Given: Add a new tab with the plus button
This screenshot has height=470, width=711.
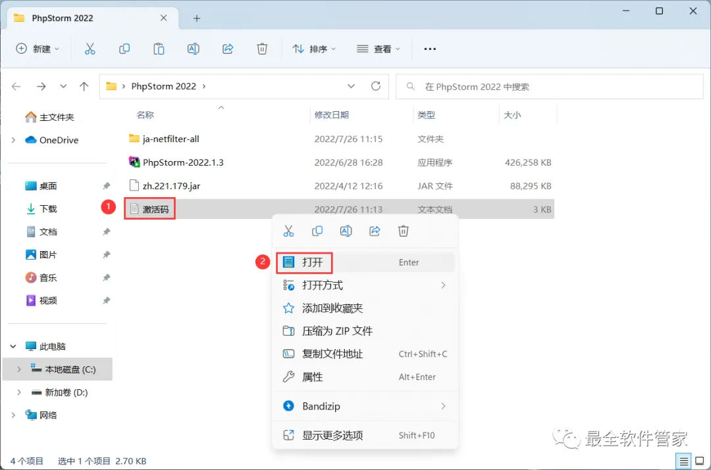Looking at the screenshot, I should (x=196, y=18).
